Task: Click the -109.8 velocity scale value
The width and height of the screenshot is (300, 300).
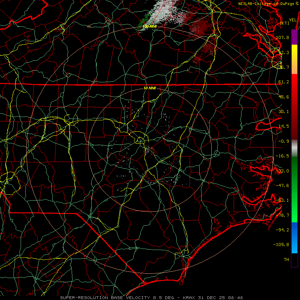Action: [281, 245]
